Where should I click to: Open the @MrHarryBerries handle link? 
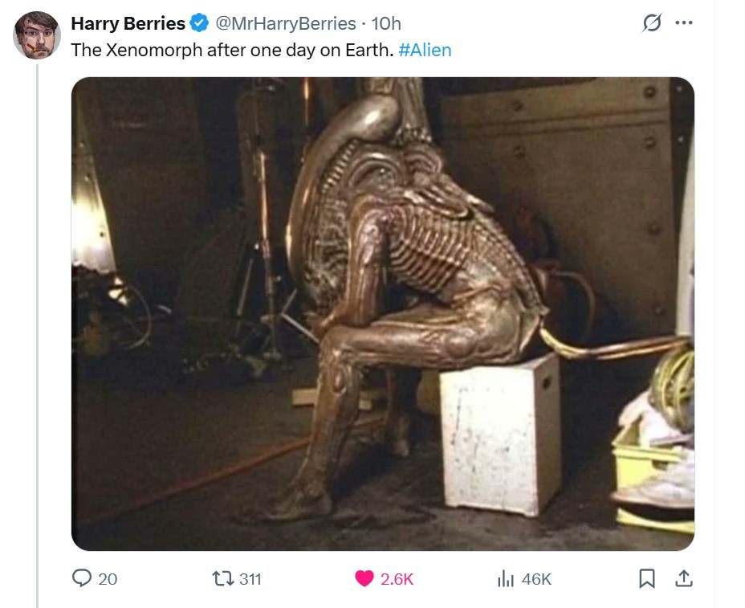tap(286, 23)
